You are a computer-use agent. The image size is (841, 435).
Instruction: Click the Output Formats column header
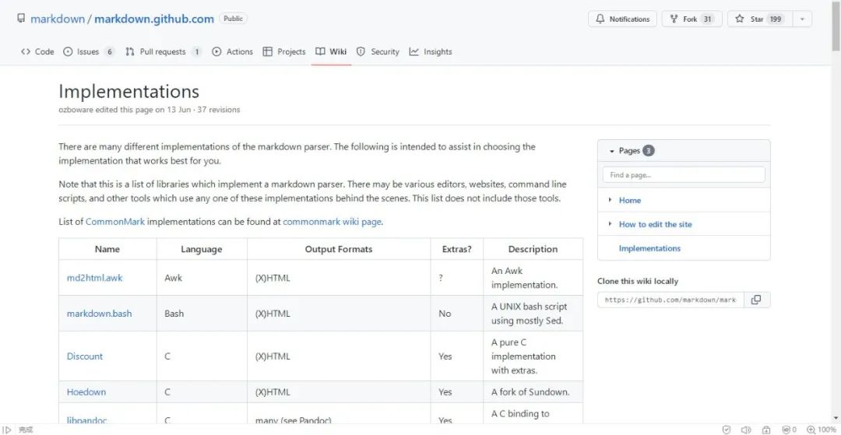pyautogui.click(x=339, y=249)
